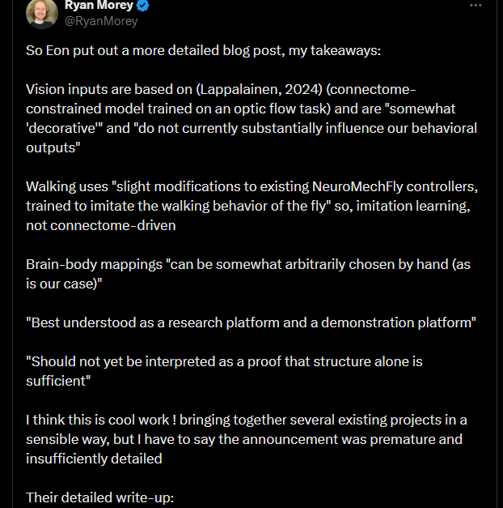Viewport: 503px width, 508px height.
Task: Click the closing words "insufficiently detailed"
Action: point(94,459)
